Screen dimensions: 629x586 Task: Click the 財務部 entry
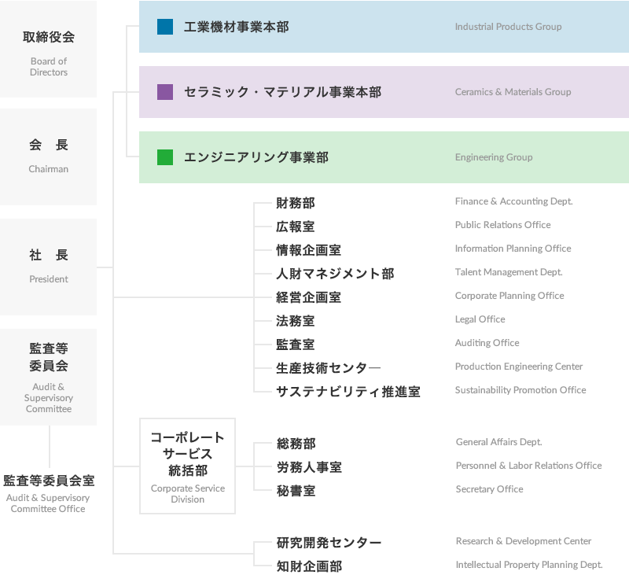[296, 203]
